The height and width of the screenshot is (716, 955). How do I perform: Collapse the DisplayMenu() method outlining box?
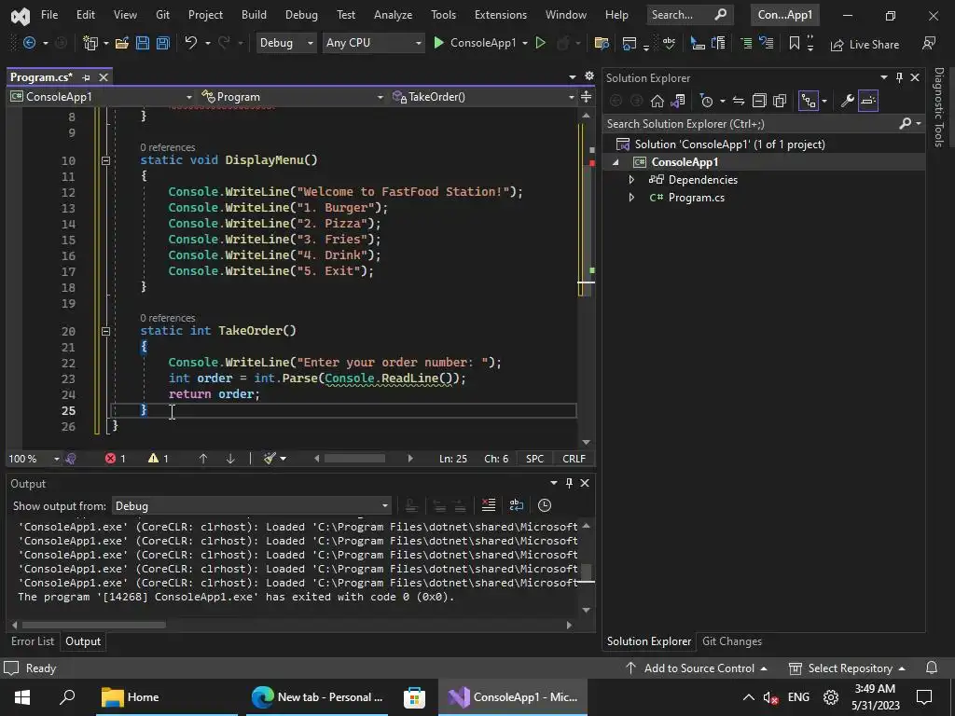point(105,160)
